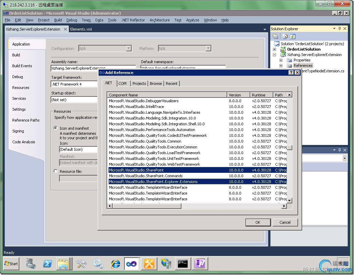Open the Signing page in project properties
The height and width of the screenshot is (275, 354).
pos(18,131)
